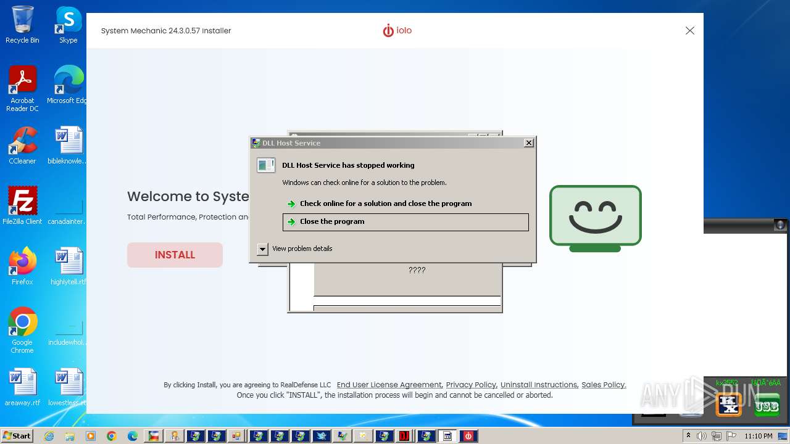Switch to the red DJ taskbar app
The image size is (790, 444).
404,436
